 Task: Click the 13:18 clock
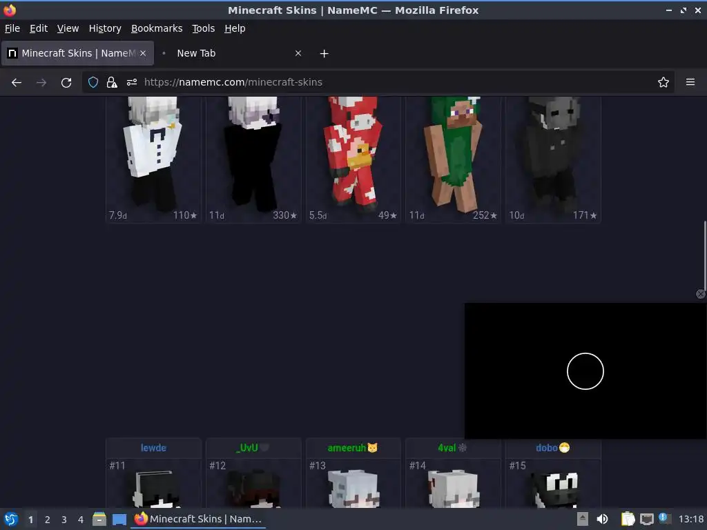pyautogui.click(x=690, y=519)
